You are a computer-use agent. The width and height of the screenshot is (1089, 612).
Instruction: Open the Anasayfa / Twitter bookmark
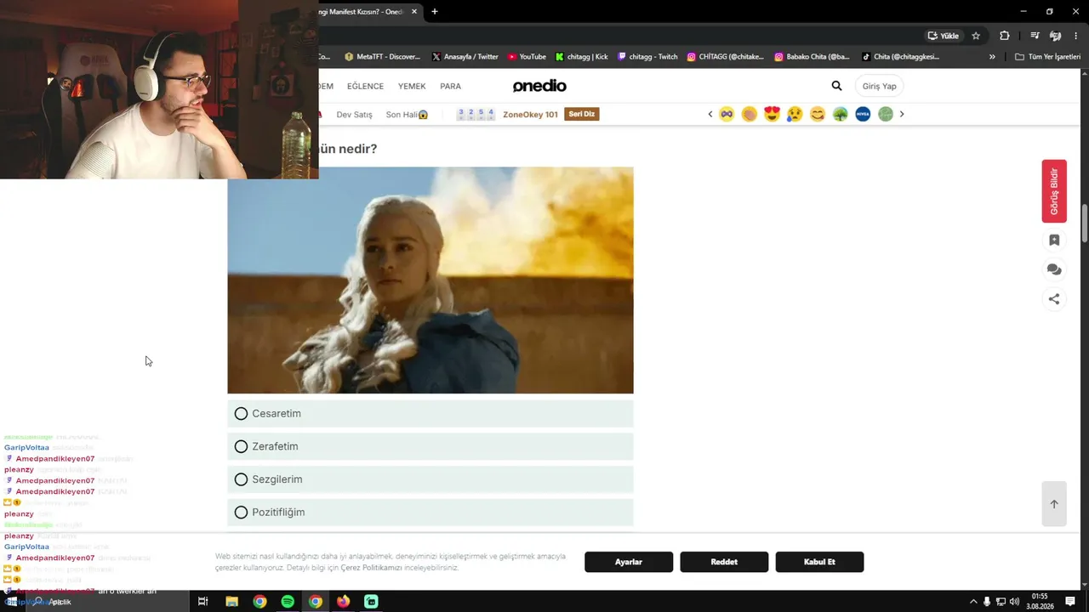pos(465,57)
